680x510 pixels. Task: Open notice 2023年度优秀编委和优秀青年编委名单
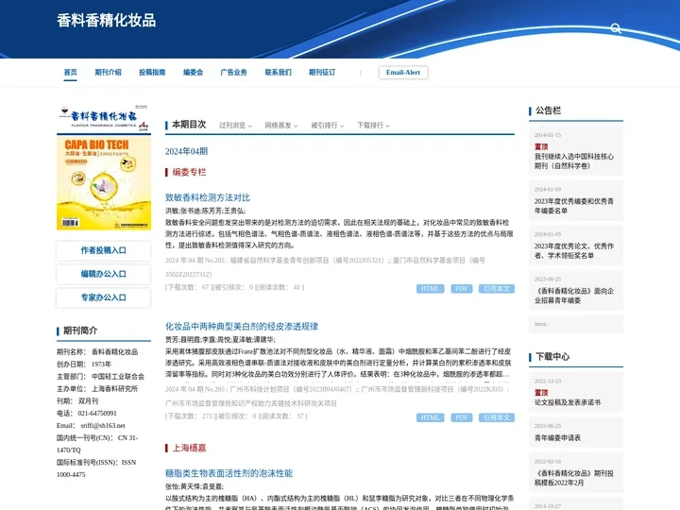(574, 206)
